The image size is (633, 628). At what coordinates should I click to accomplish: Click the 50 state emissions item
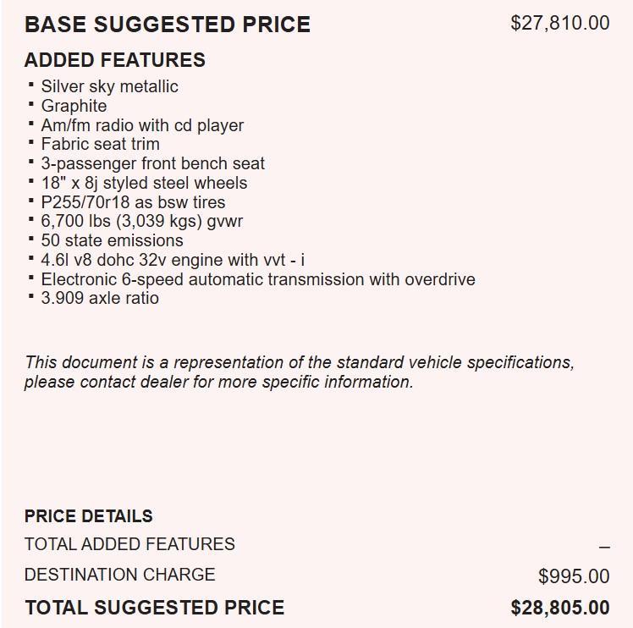(112, 240)
